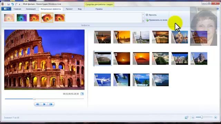This screenshot has width=221, height=124.
Task: Select the Eiffel Tower clip
Action: pos(141,37)
